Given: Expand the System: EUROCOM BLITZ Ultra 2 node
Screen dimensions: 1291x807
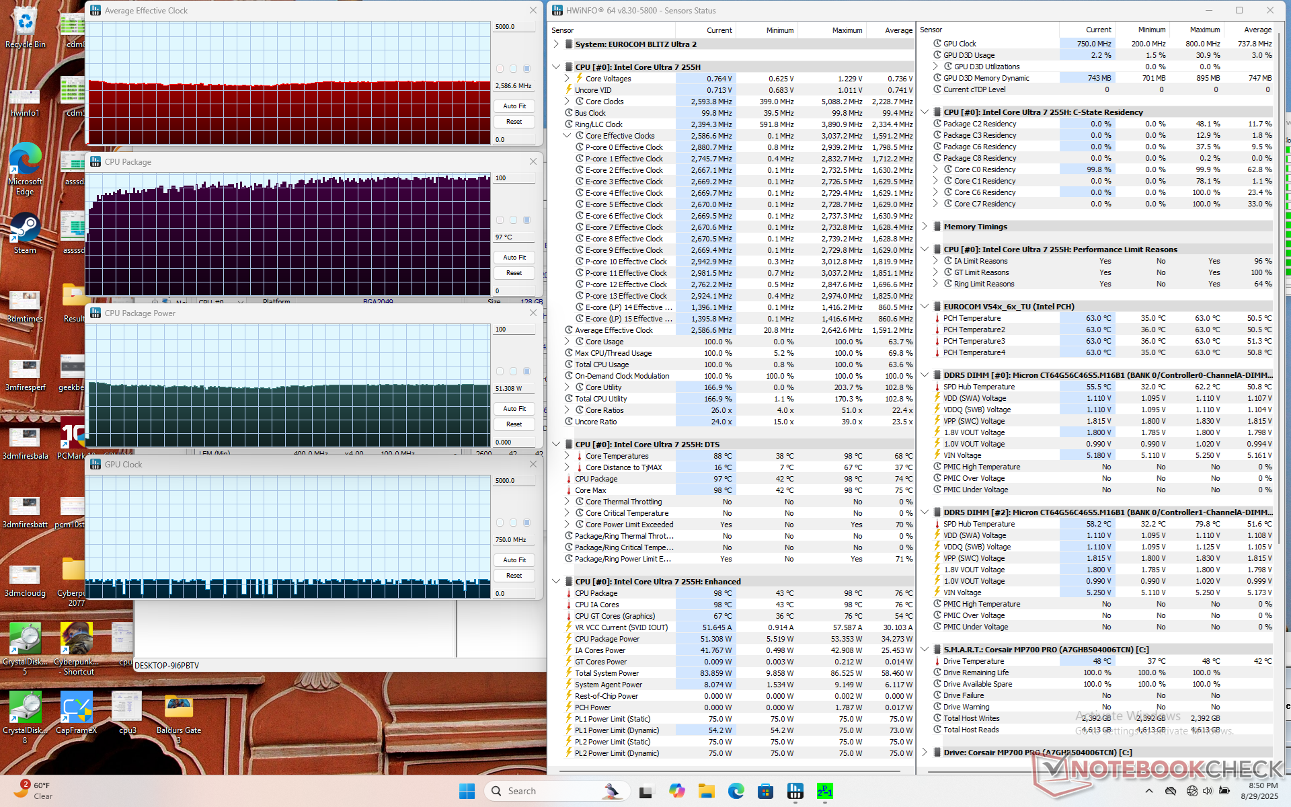Looking at the screenshot, I should (556, 44).
